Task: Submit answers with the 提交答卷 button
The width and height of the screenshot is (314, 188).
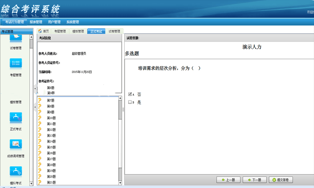Action: (281, 180)
